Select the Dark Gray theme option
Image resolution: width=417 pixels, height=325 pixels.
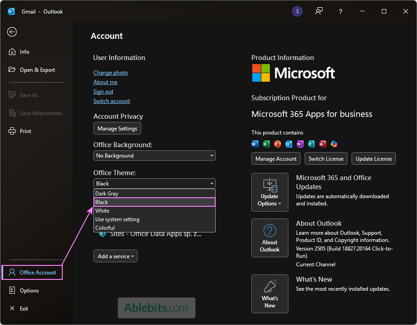(x=154, y=194)
